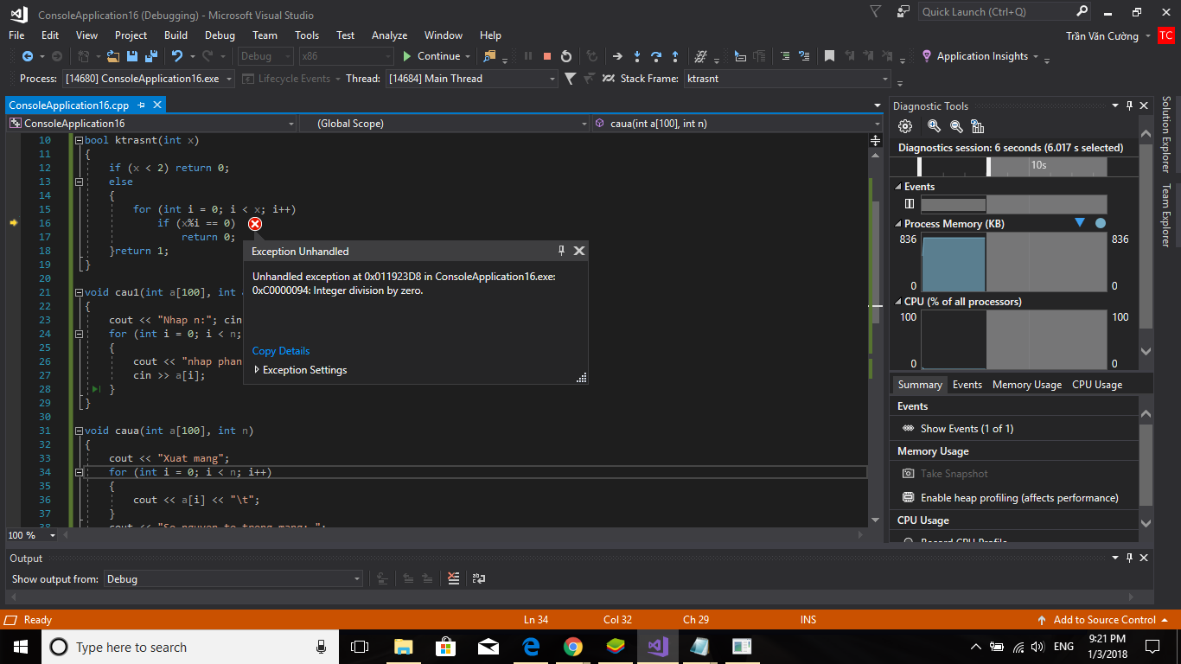Open the Stack Frame ktrasnt dropdown
1181x664 pixels.
(885, 79)
